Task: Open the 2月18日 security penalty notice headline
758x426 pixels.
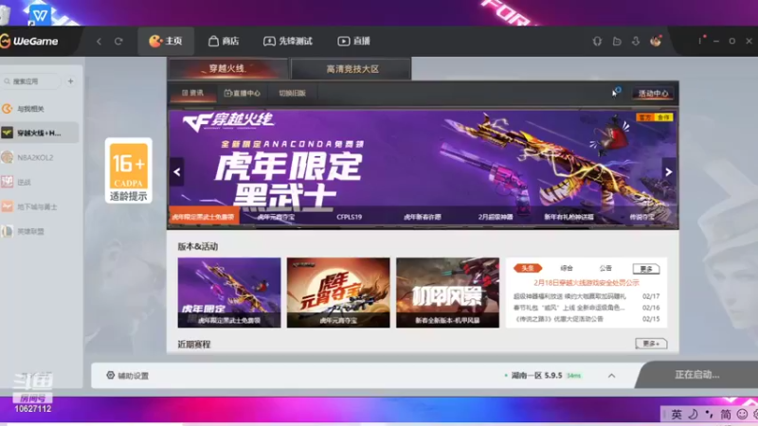Action: coord(587,282)
